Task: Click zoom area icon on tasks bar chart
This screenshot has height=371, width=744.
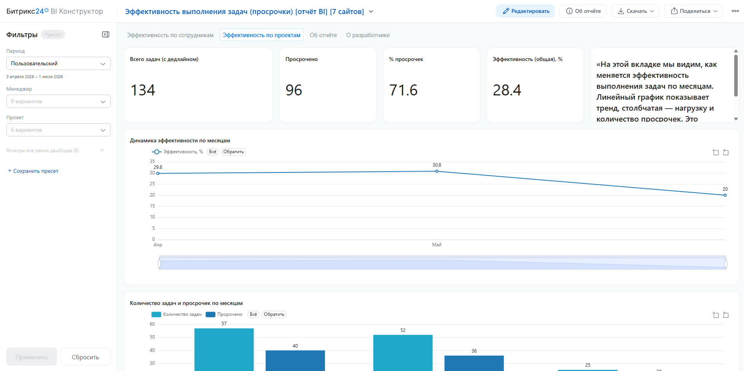Action: (x=716, y=315)
